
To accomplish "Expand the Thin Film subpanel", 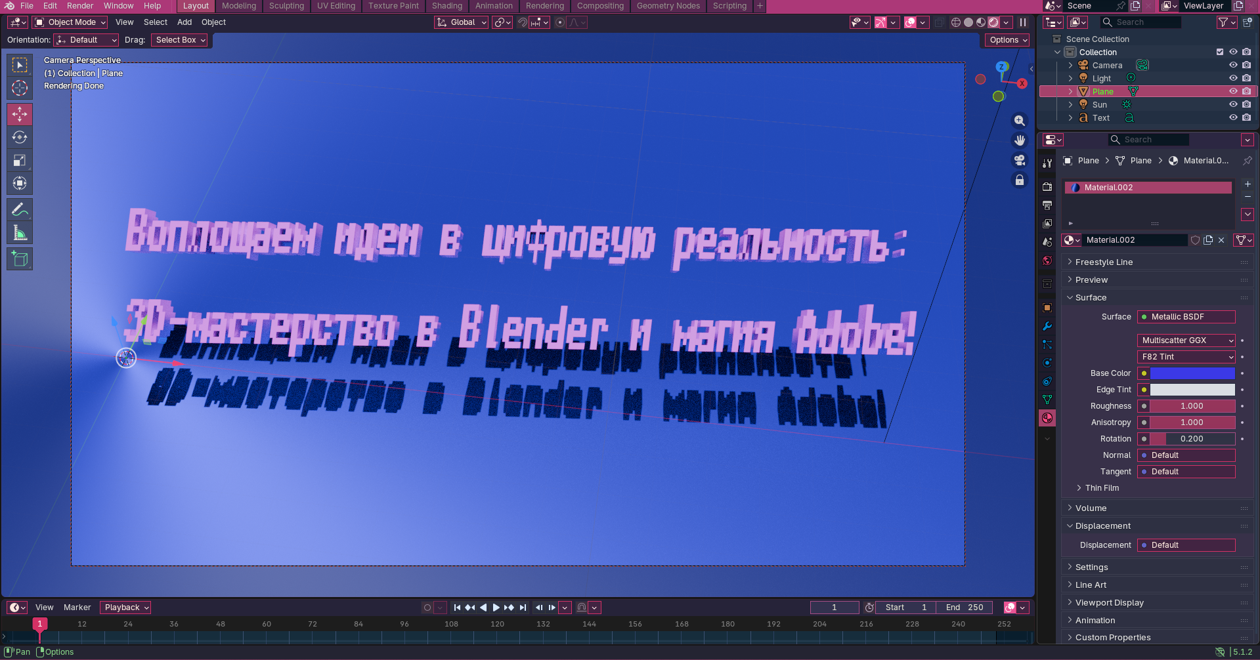I will (x=1102, y=488).
